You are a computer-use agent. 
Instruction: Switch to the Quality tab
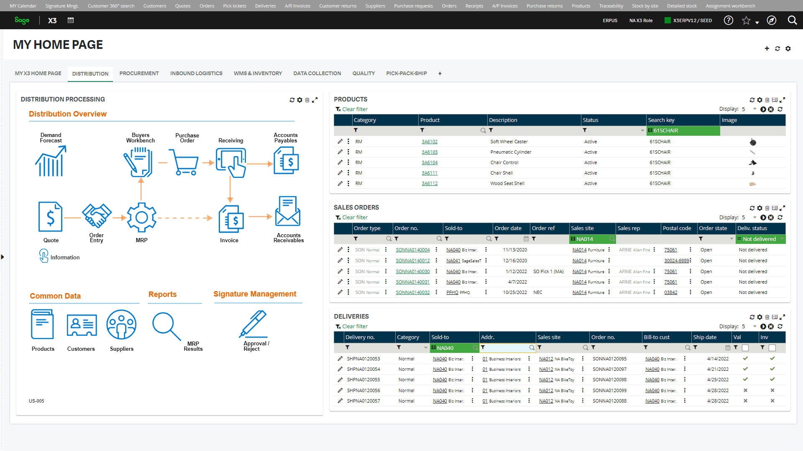point(363,73)
